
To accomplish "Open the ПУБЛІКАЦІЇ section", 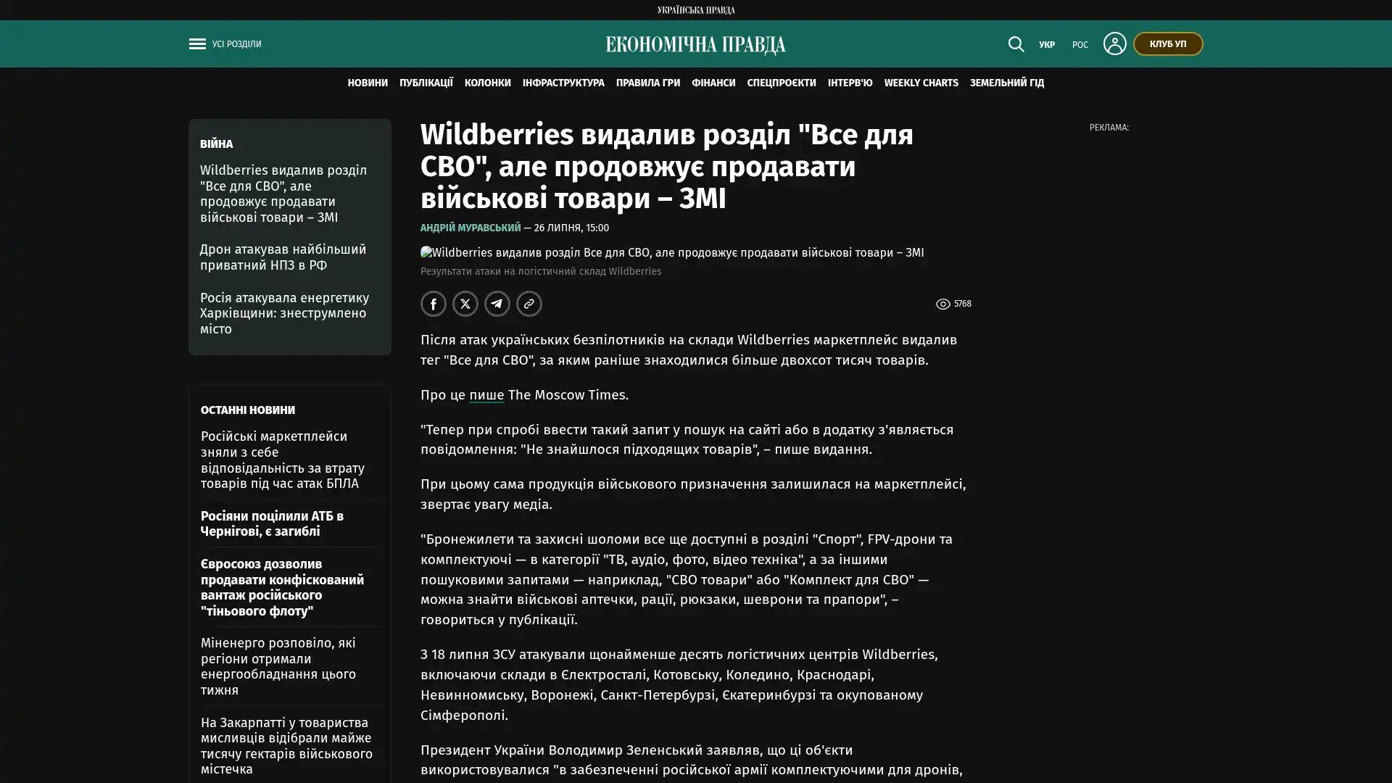I will coord(426,83).
